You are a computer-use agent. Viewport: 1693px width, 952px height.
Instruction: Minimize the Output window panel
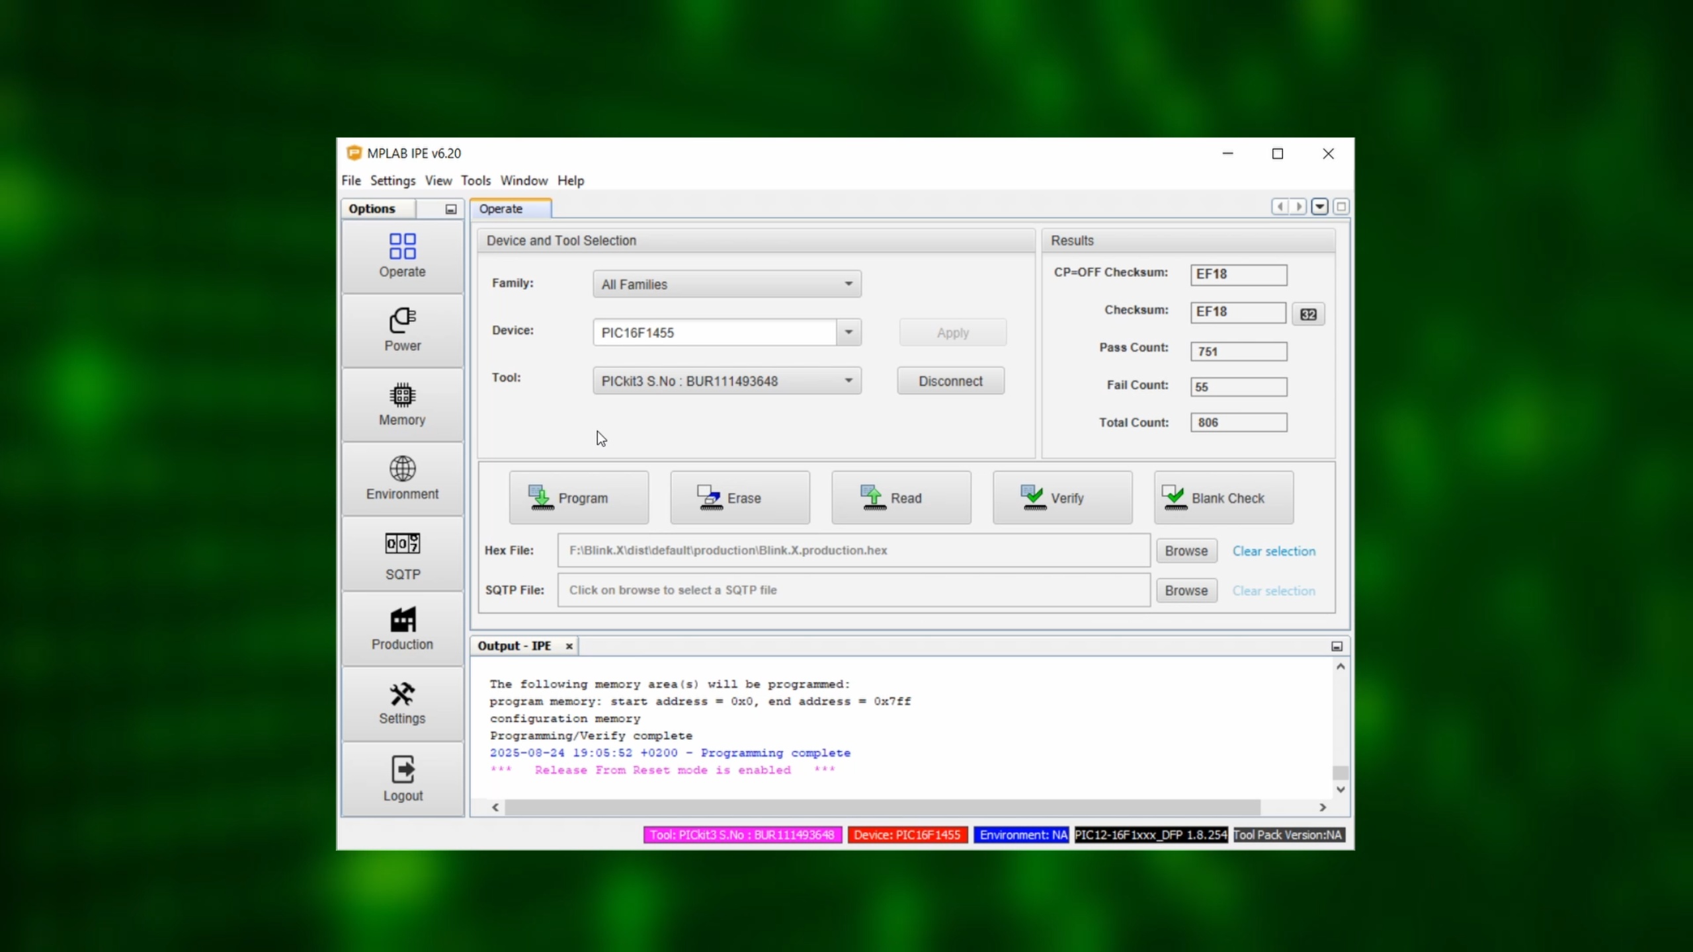click(1337, 646)
